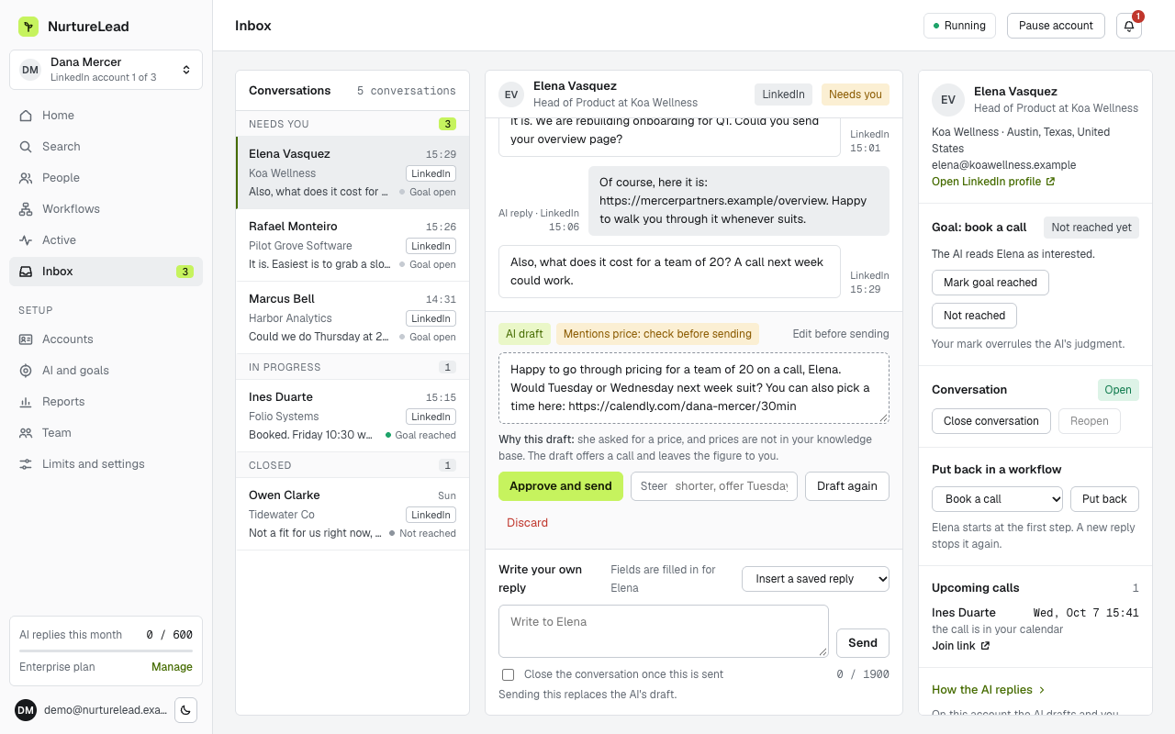The image size is (1175, 734).
Task: Open Owen Clarke closed conversation
Action: tap(352, 514)
